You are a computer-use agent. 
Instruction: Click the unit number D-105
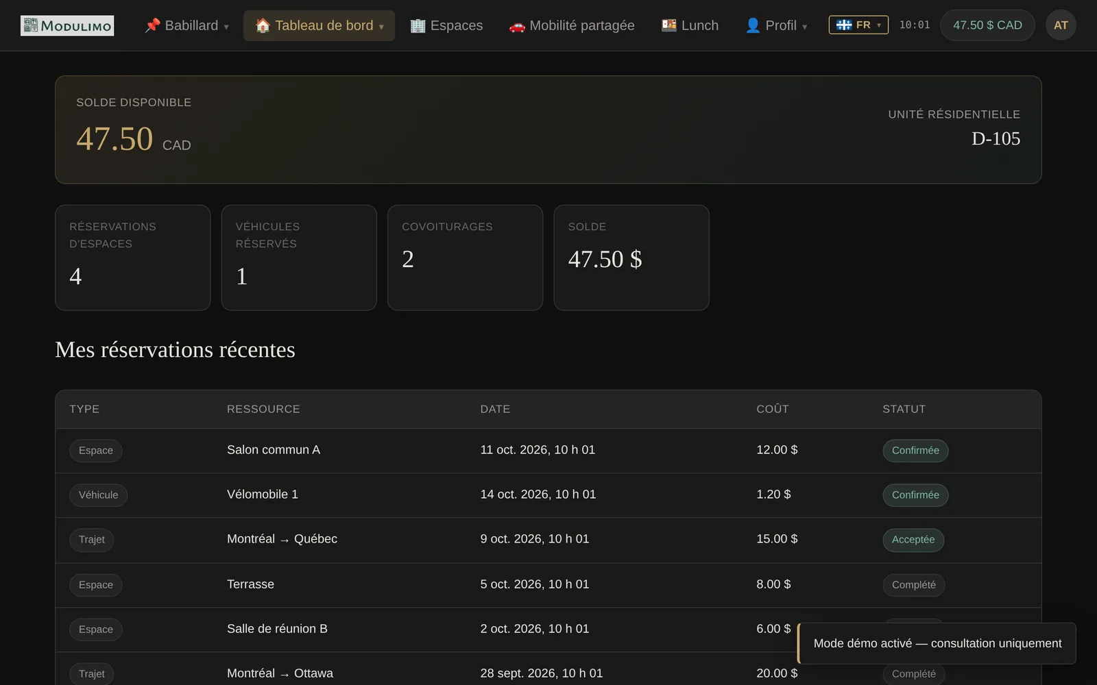[996, 138]
